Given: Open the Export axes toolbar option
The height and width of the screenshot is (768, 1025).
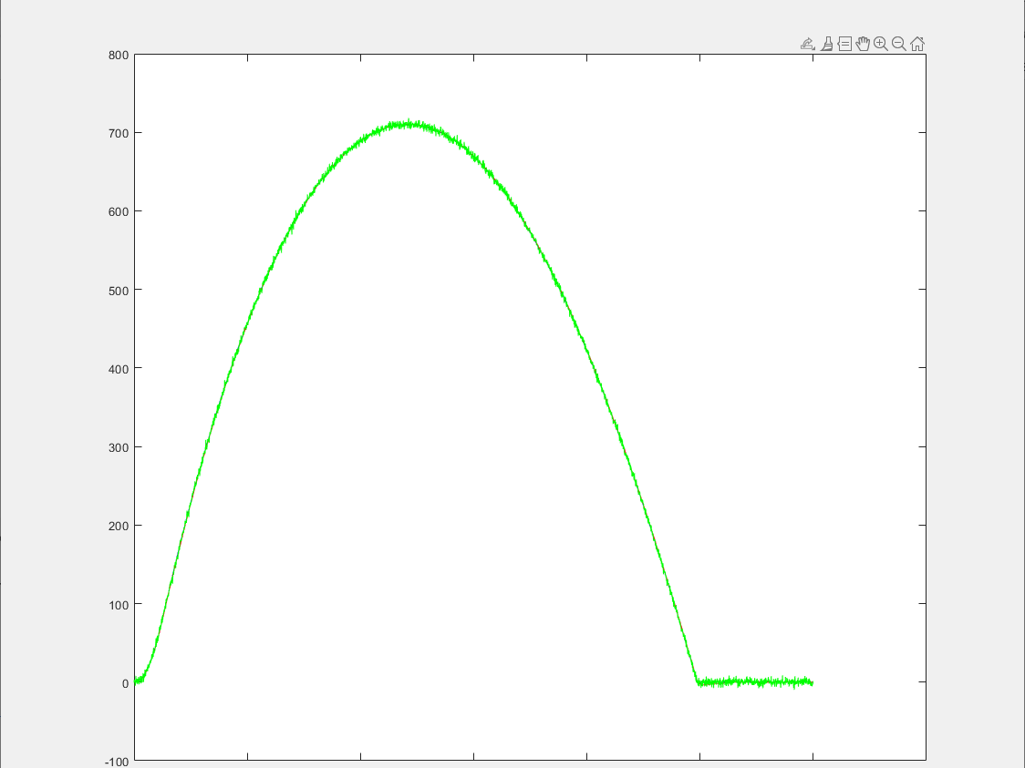Looking at the screenshot, I should pyautogui.click(x=807, y=44).
